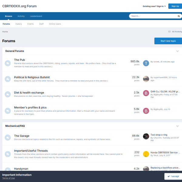This screenshot has width=182, height=182.
Task: Click the CBR1100XX.org Forum site title
Action: (19, 6)
